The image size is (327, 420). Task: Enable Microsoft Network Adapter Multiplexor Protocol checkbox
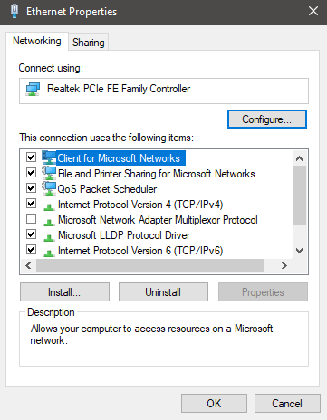click(x=32, y=218)
